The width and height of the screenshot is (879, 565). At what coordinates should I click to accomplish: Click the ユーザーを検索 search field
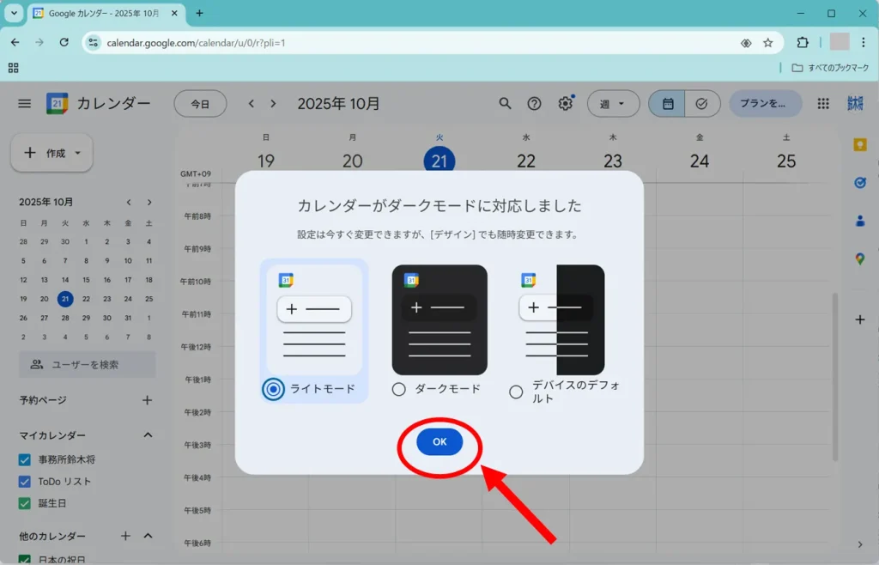click(88, 364)
